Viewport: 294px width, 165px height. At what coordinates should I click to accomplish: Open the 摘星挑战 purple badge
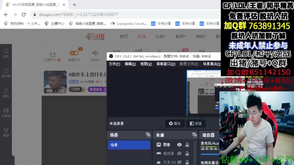click(97, 89)
